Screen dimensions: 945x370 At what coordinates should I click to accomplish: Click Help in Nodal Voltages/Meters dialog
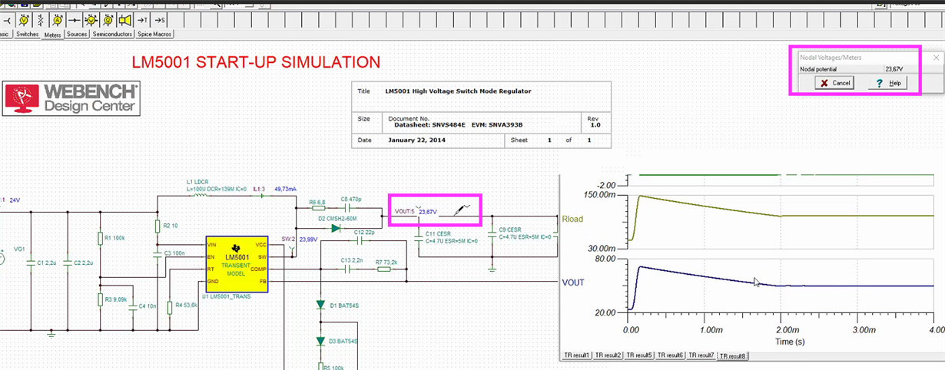pyautogui.click(x=888, y=82)
